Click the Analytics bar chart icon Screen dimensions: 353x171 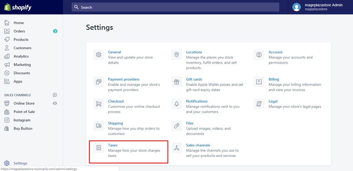point(7,56)
